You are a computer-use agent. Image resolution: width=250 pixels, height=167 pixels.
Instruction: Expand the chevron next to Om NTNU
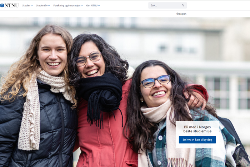99,6
